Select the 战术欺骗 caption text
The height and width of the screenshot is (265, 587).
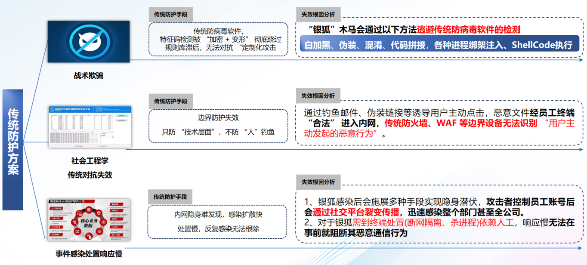pyautogui.click(x=88, y=76)
